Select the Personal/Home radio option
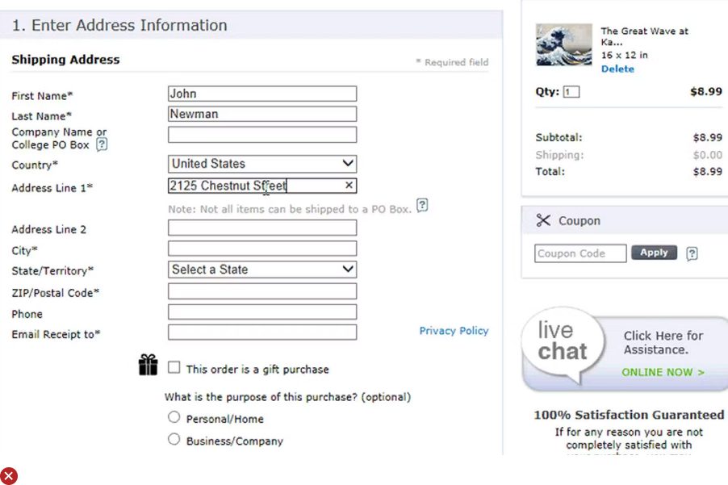This screenshot has height=485, width=728. [174, 417]
